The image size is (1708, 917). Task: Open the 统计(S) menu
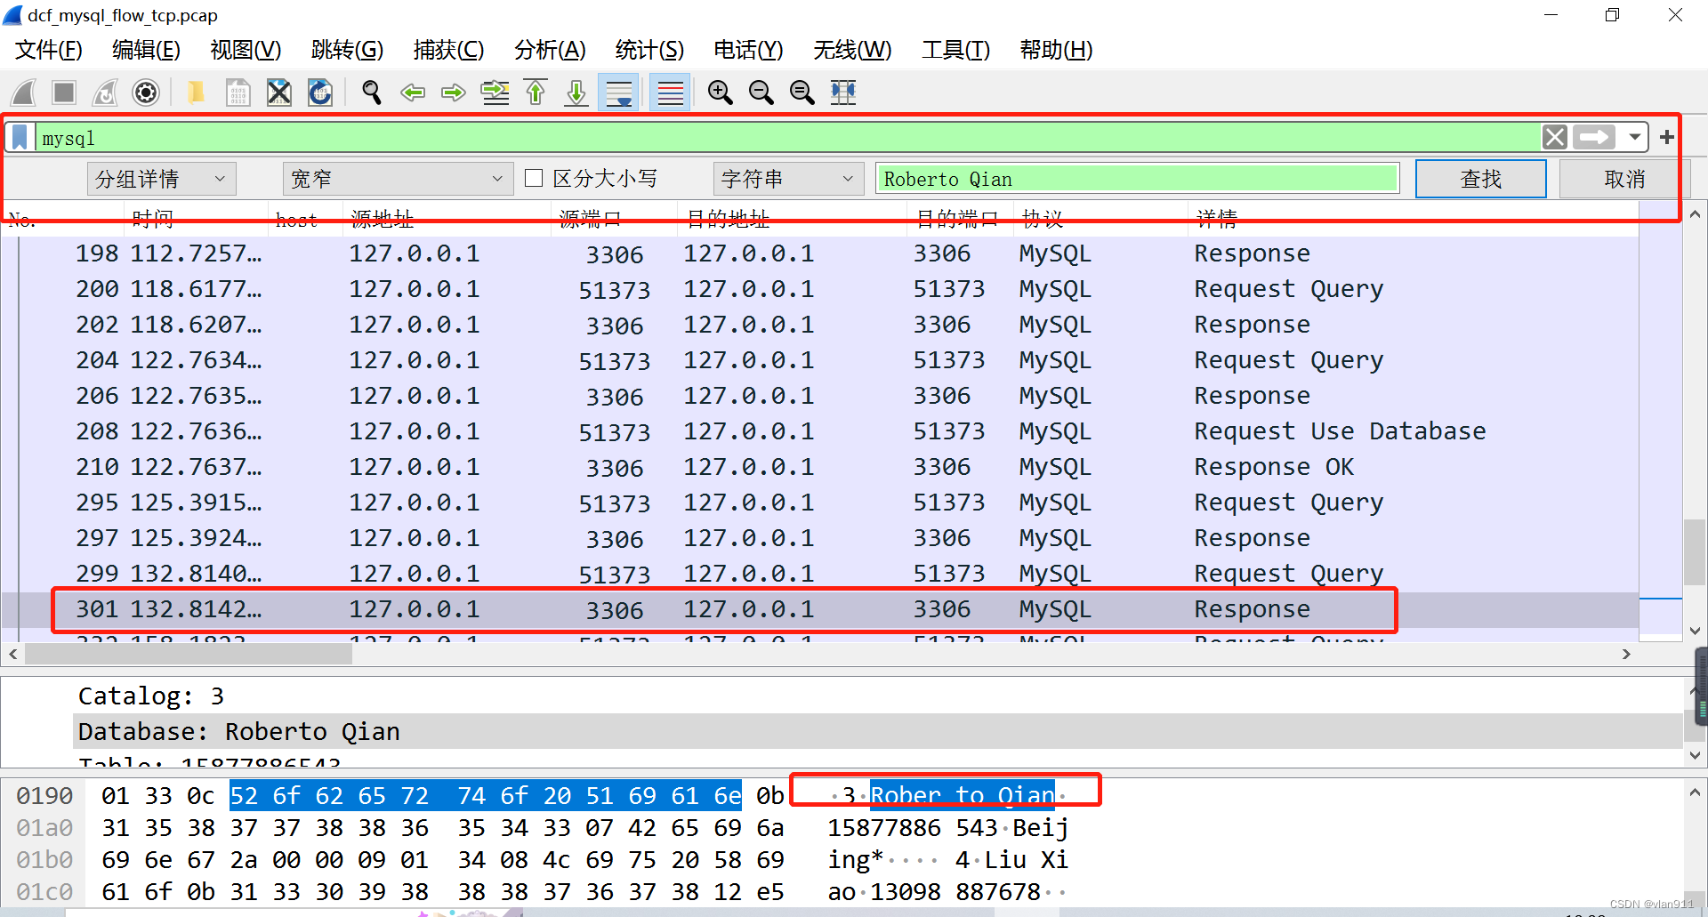[649, 50]
